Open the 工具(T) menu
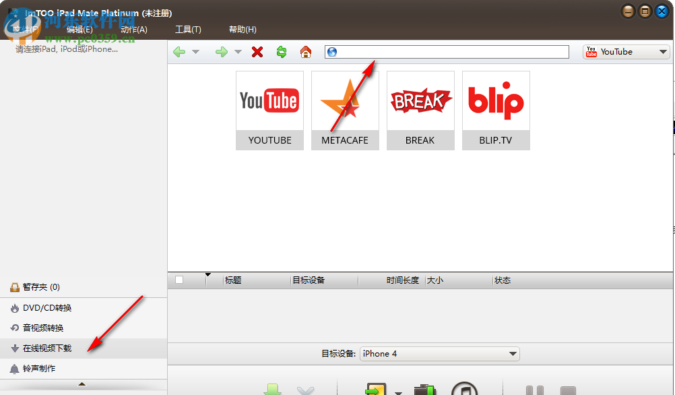Image resolution: width=675 pixels, height=395 pixels. tap(188, 29)
